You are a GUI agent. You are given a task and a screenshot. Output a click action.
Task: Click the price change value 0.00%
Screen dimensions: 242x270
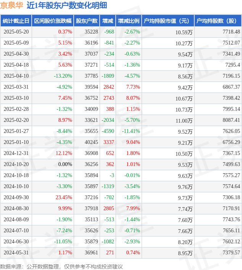pos(65,164)
